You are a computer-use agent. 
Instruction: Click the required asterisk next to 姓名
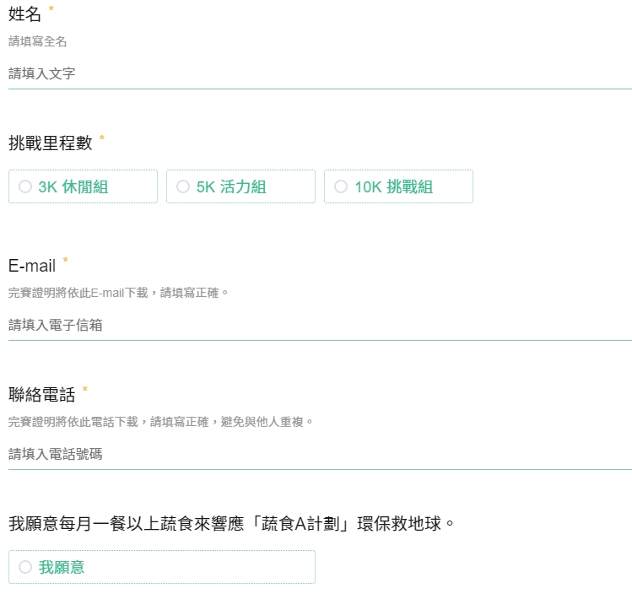click(51, 9)
